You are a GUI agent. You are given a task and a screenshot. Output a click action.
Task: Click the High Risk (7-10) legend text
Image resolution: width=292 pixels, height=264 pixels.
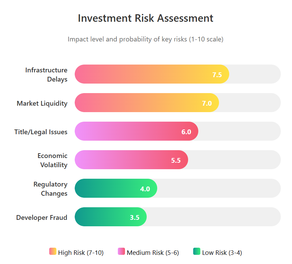(81, 252)
